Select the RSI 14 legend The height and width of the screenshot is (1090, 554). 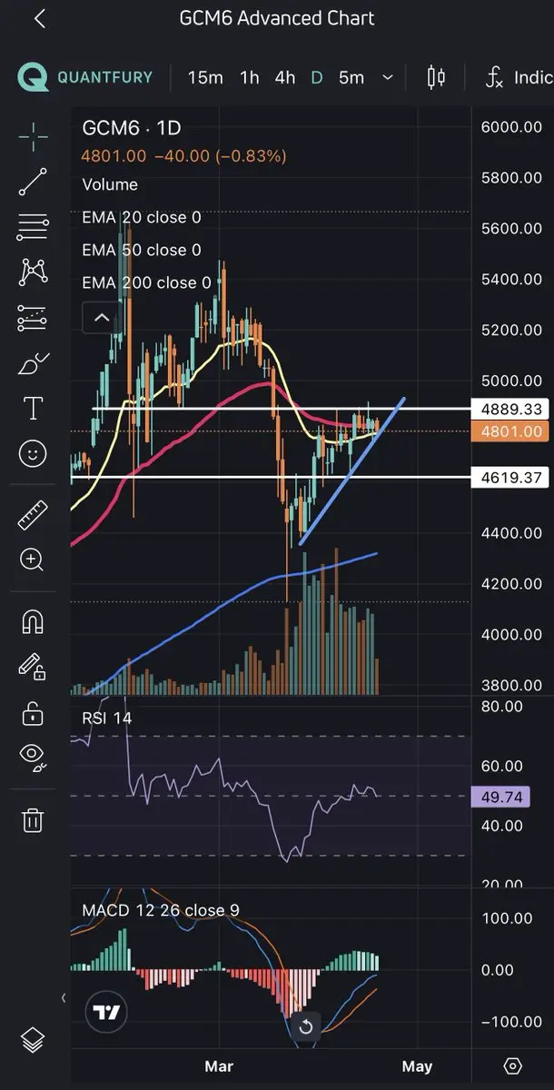tap(106, 718)
